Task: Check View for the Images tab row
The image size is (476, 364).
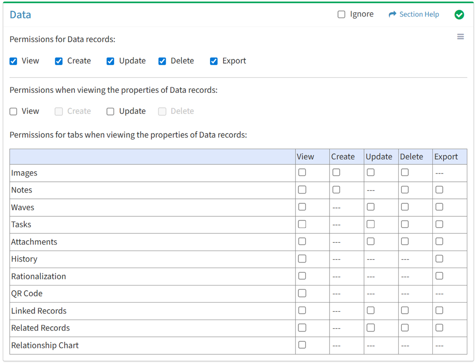Action: 302,173
